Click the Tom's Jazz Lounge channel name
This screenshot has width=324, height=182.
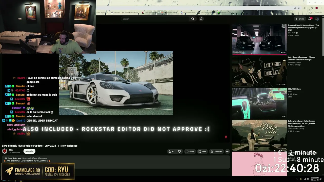294,62
